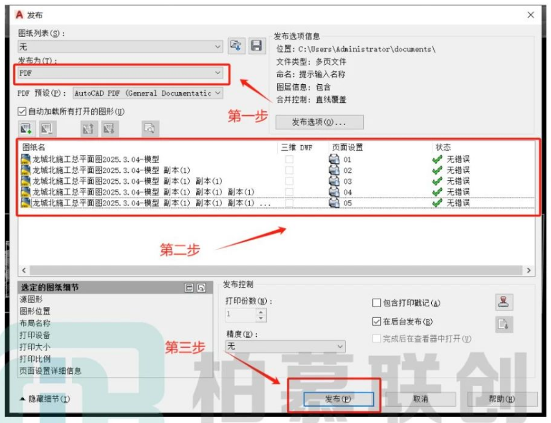Tick 3D DWF box for page setup 02 row

point(289,170)
